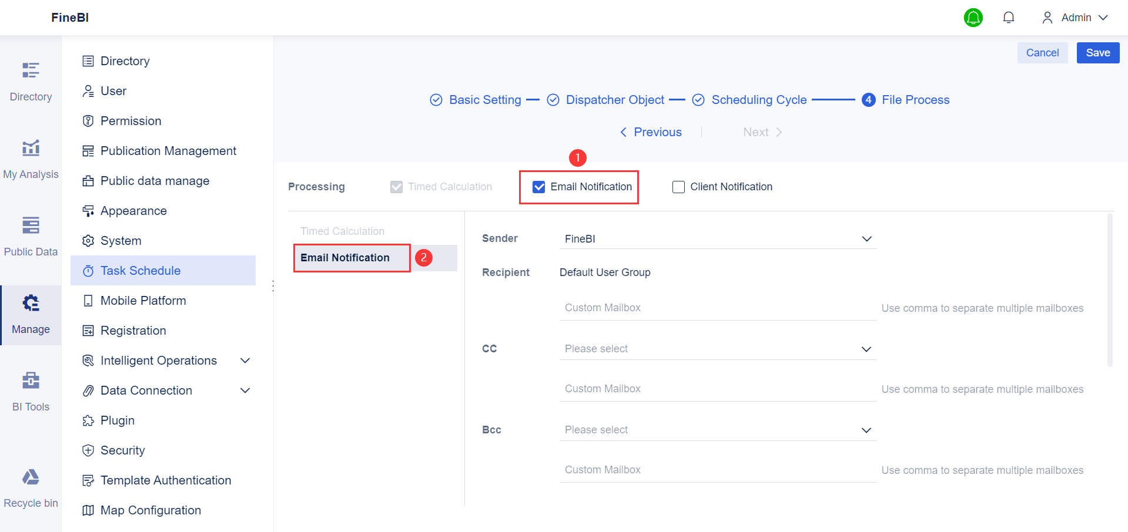Go to the Basic Setting step
Screen dimensions: 1128x532
point(476,100)
